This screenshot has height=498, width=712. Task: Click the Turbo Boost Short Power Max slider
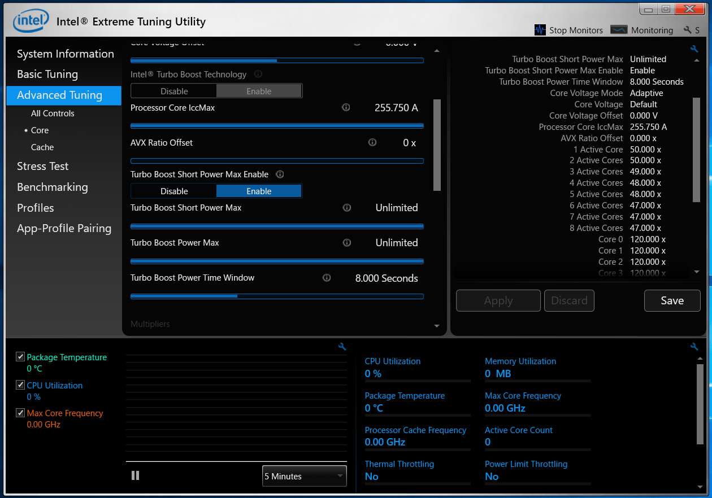coord(277,226)
